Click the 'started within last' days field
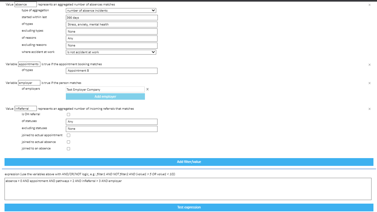Viewport: 377px width, 212px height. tap(112, 18)
